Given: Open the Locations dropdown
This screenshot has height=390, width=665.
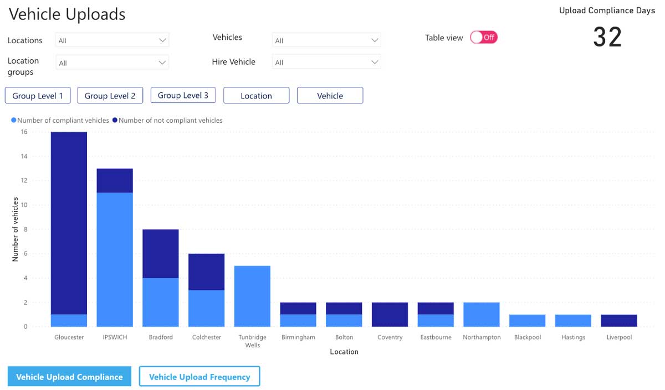Looking at the screenshot, I should pyautogui.click(x=112, y=40).
